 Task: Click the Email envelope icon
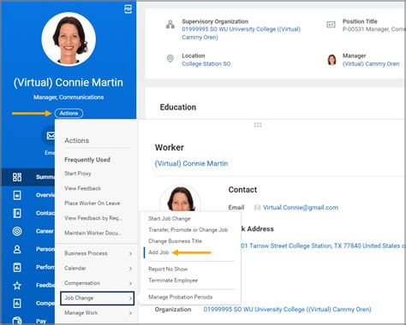click(51, 136)
